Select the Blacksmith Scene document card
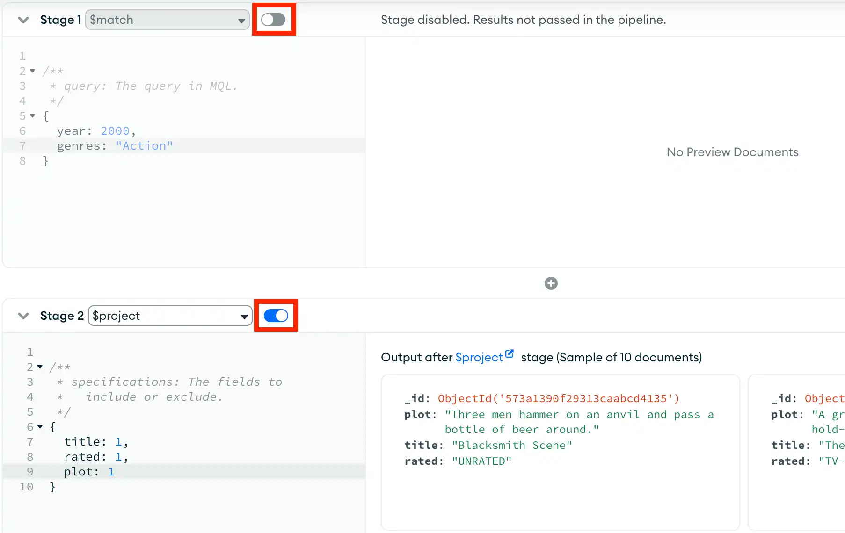The image size is (845, 533). pos(560,451)
